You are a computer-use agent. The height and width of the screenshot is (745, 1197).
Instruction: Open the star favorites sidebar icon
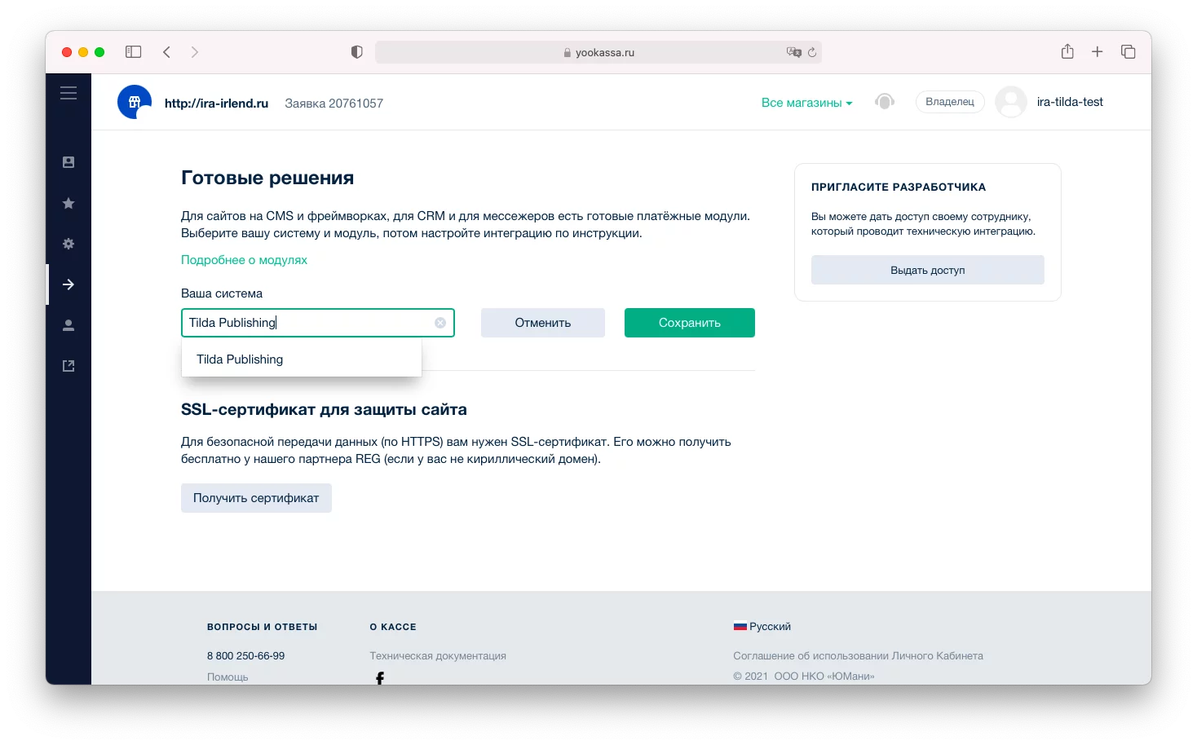(x=68, y=203)
